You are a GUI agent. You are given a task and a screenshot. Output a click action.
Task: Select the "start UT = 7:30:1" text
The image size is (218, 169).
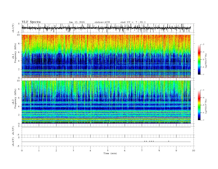(x=133, y=22)
